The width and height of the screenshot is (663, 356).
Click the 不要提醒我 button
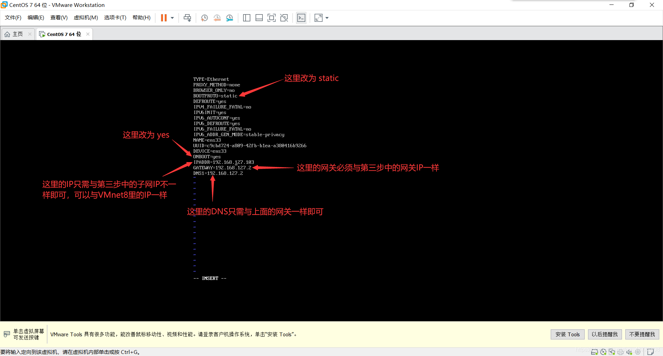[642, 334]
